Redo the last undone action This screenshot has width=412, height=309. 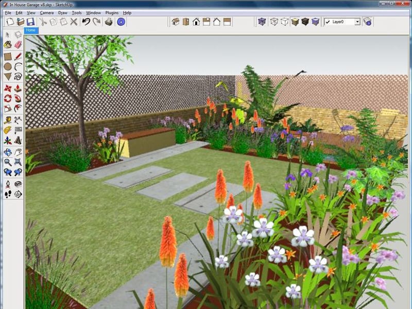pyautogui.click(x=96, y=22)
